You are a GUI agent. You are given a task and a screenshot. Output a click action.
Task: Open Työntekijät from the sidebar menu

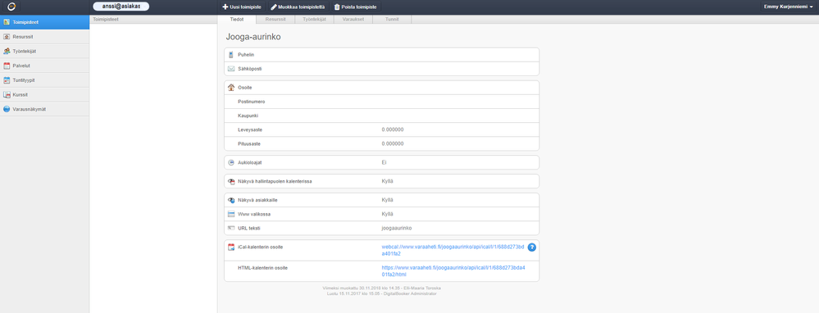coord(44,51)
